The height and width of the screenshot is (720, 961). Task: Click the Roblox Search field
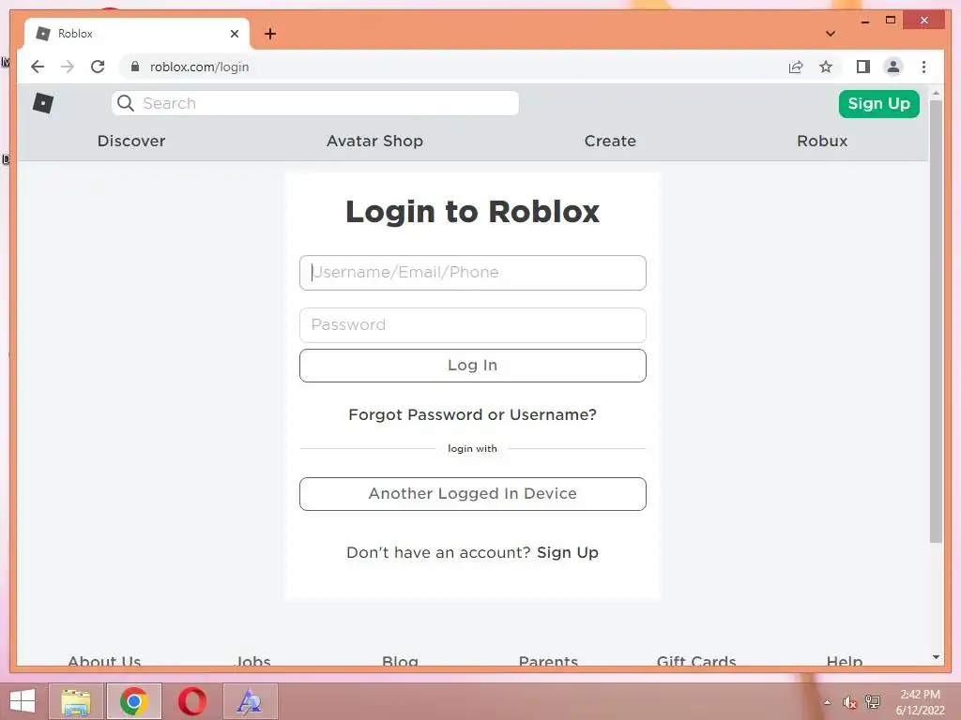[315, 103]
